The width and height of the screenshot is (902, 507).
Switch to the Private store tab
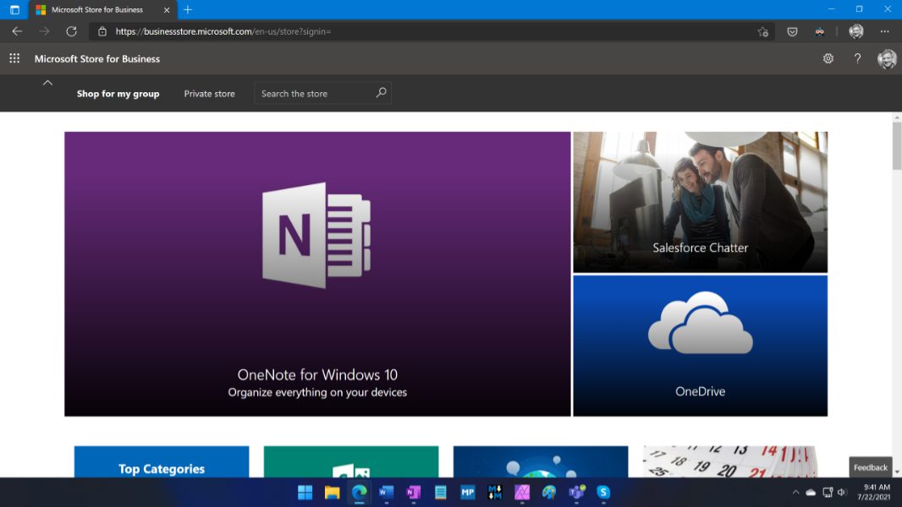click(x=209, y=94)
